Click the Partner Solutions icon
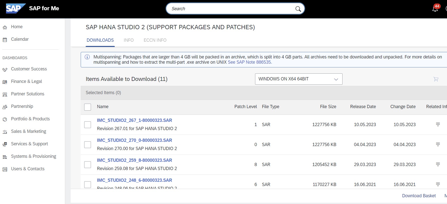This screenshot has height=204, width=447. 5,94
